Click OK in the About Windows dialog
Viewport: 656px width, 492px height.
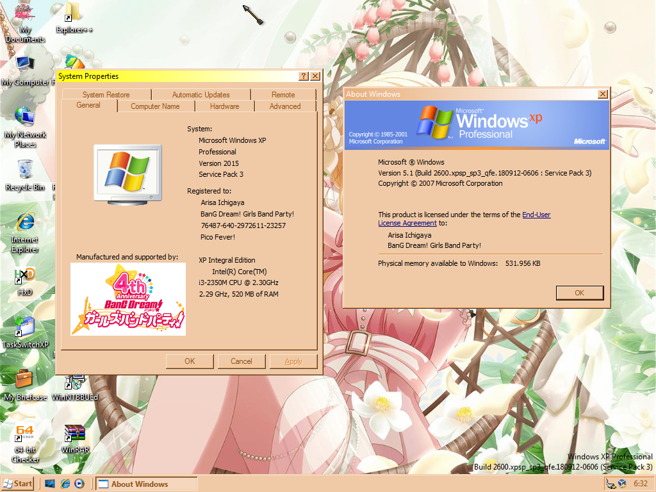579,293
